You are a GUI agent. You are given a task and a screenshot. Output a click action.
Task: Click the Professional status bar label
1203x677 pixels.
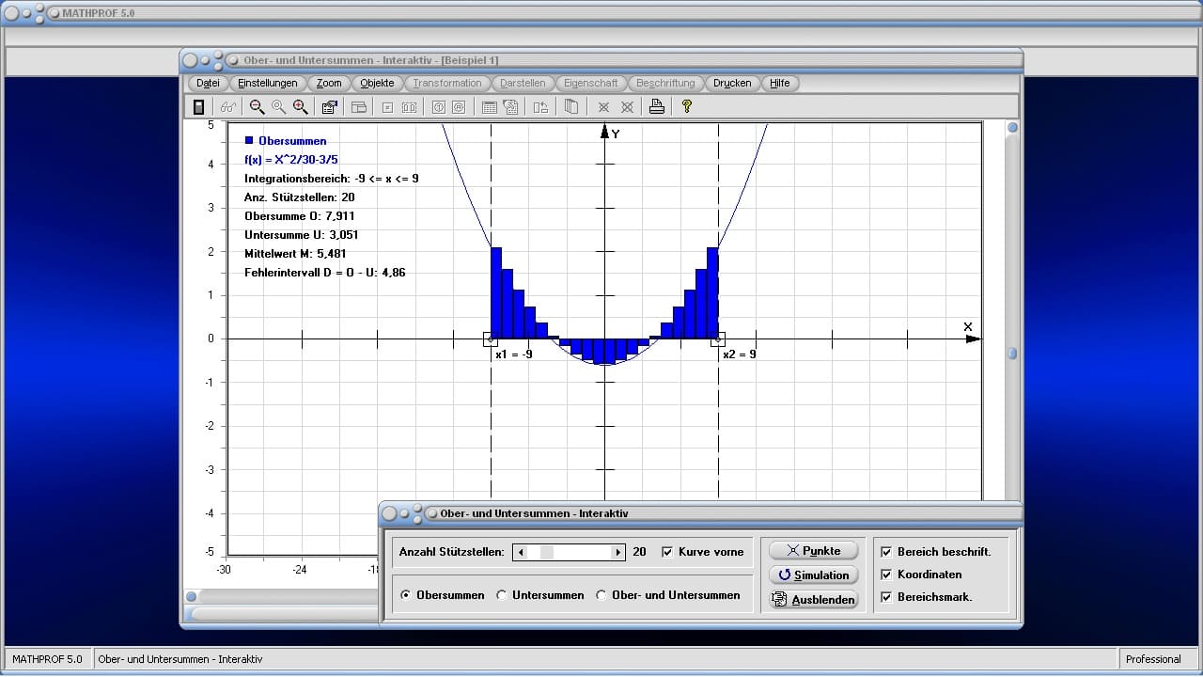[x=1153, y=659]
